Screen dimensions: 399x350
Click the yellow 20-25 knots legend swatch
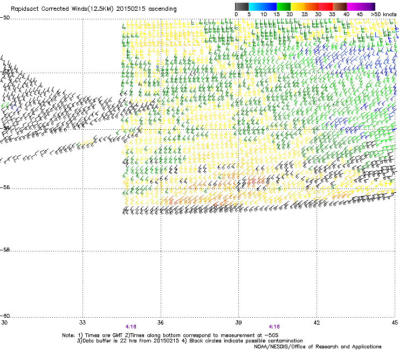coord(298,6)
